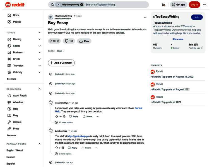Collapse the Popular Posts section

[x=40, y=144]
